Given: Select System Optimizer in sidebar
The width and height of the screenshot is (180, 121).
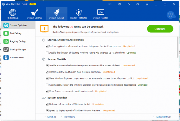Looking at the screenshot, I should tap(18, 25).
